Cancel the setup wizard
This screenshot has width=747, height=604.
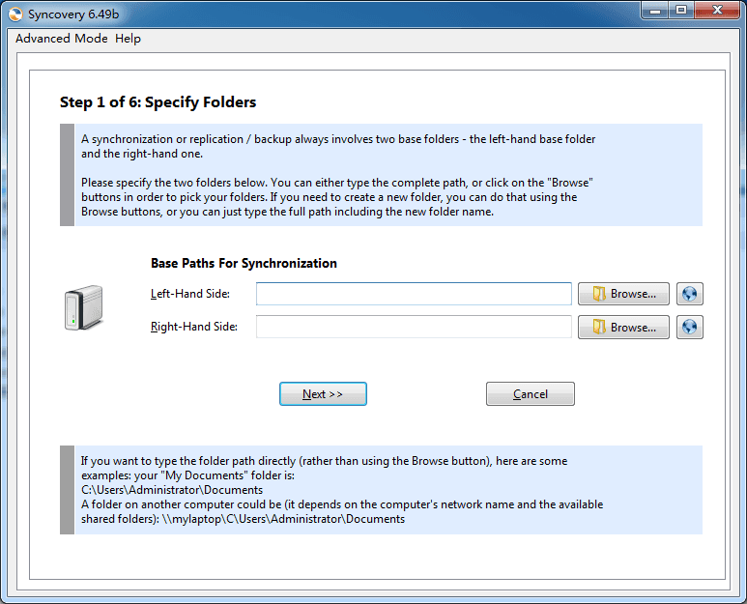(530, 394)
